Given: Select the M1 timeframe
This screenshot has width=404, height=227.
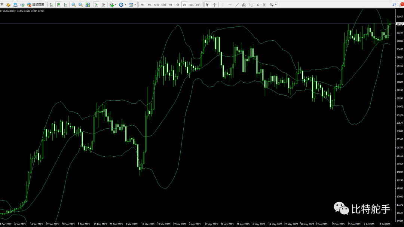Looking at the screenshot, I should (143, 4).
